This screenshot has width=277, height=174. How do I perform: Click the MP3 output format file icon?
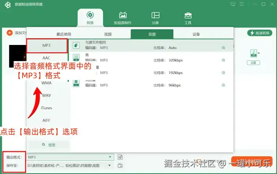point(254,53)
